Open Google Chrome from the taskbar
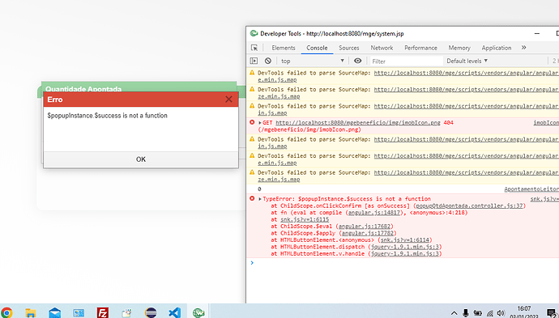This screenshot has width=559, height=318. (6, 312)
